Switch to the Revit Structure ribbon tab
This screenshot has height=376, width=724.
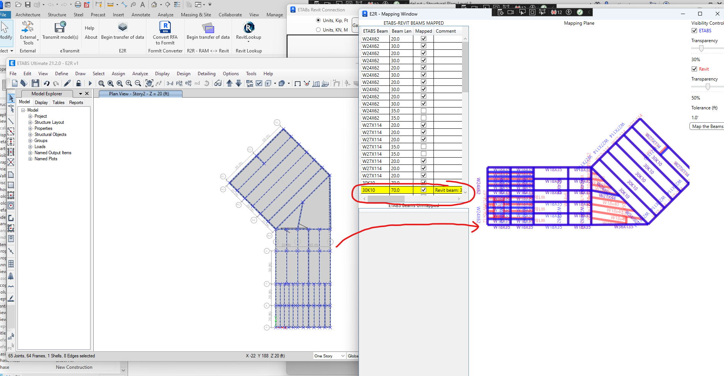[57, 15]
